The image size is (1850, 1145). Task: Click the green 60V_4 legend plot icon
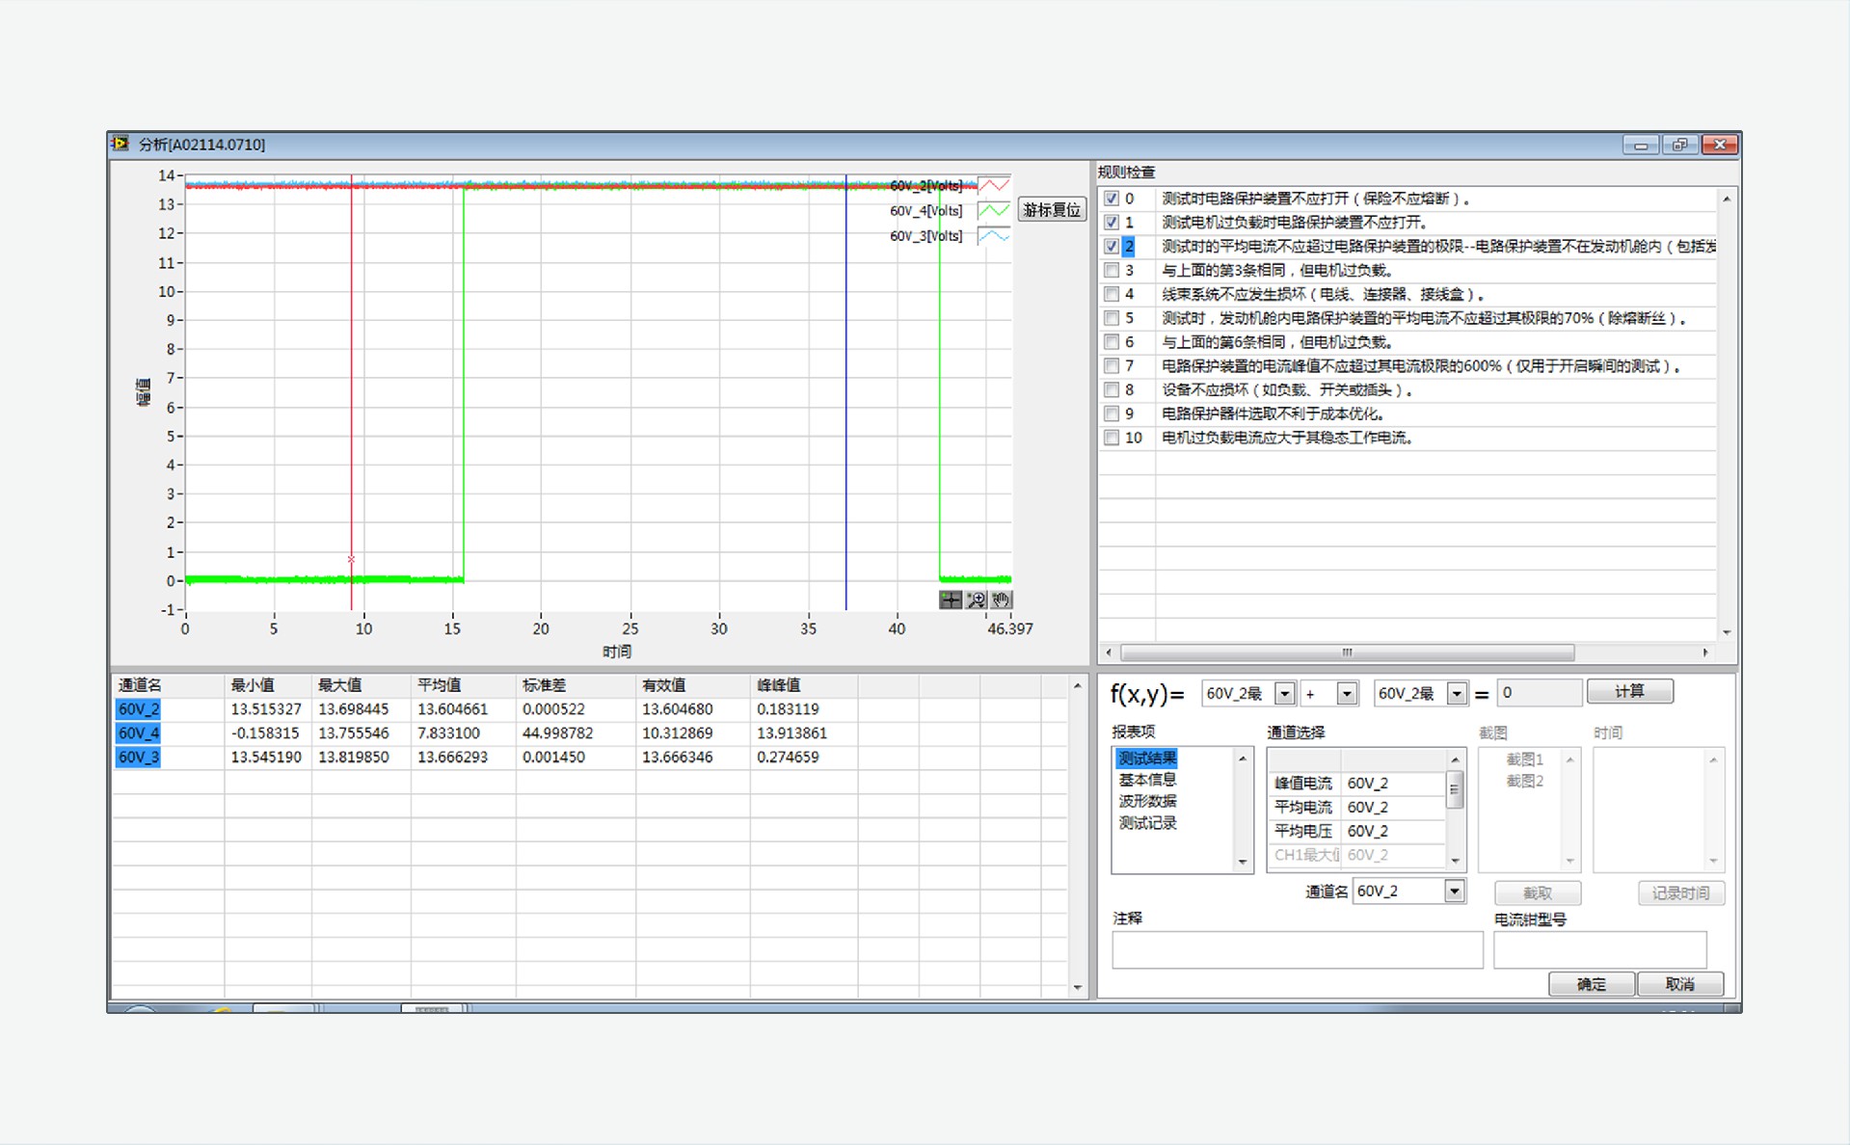pos(993,211)
